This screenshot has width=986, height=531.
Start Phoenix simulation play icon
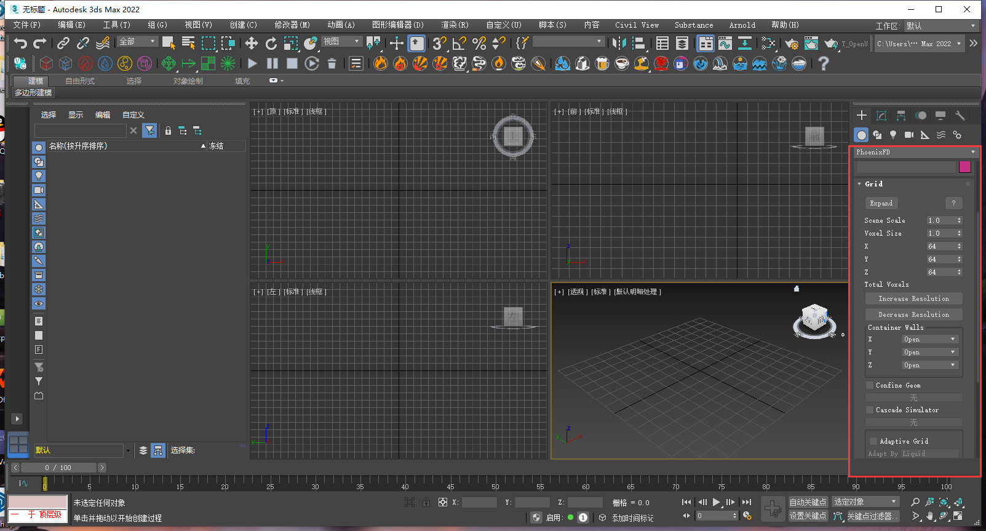pyautogui.click(x=252, y=63)
